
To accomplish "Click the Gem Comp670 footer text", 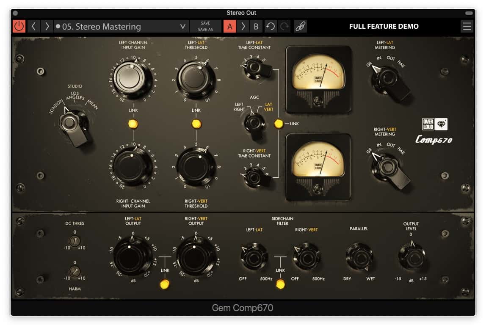I will pos(243,308).
